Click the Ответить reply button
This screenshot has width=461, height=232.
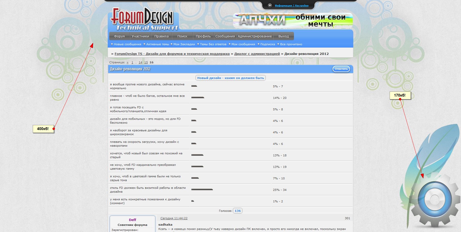click(x=341, y=69)
